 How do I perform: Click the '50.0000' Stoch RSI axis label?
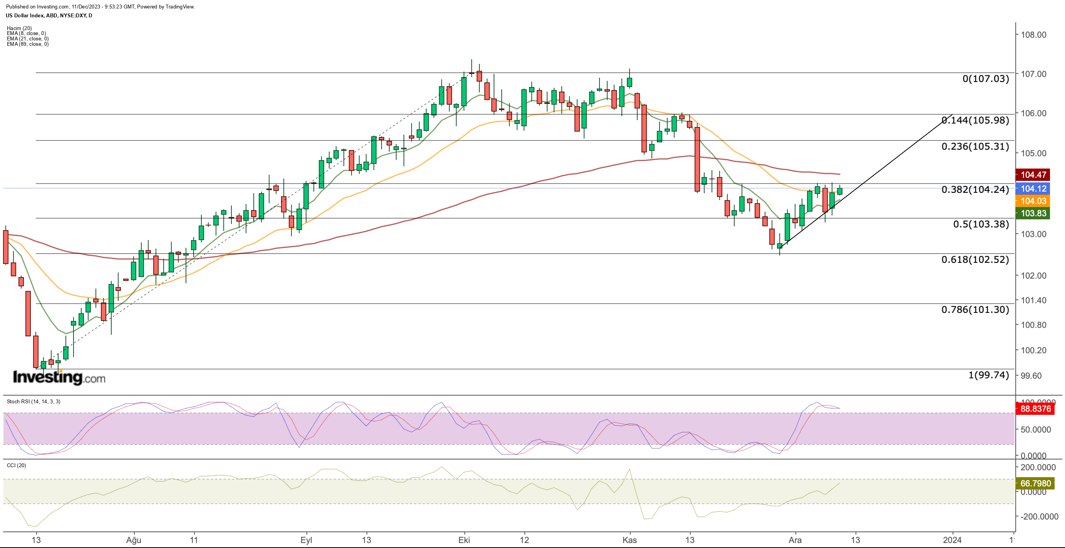tap(1036, 430)
